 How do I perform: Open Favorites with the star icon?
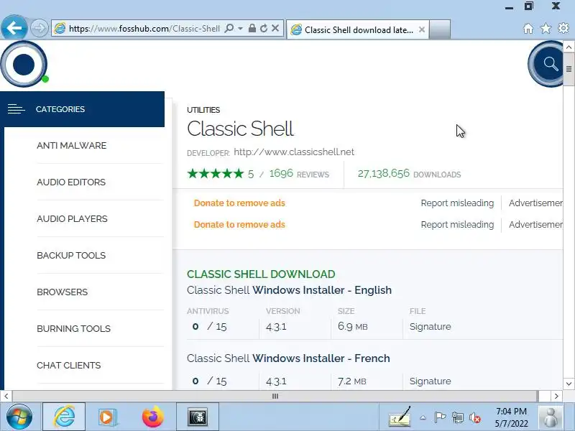coord(546,28)
